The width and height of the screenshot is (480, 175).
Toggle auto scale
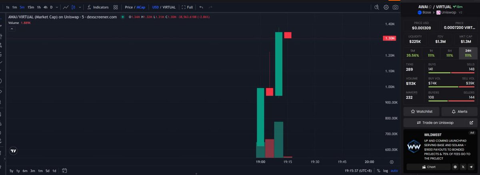pyautogui.click(x=394, y=171)
